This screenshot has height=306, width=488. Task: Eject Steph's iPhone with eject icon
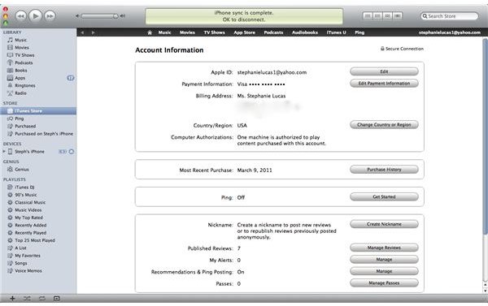[72, 152]
